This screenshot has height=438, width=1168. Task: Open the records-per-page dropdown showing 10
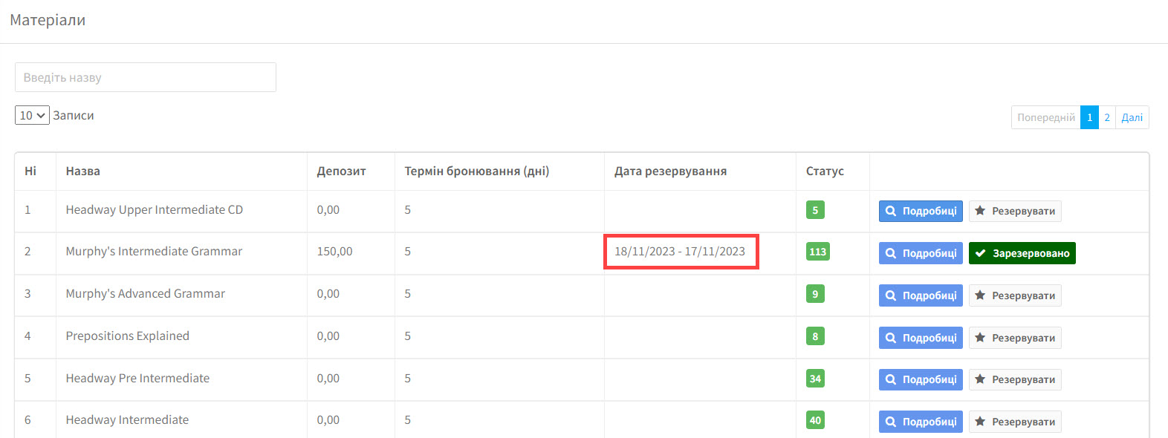pos(32,115)
